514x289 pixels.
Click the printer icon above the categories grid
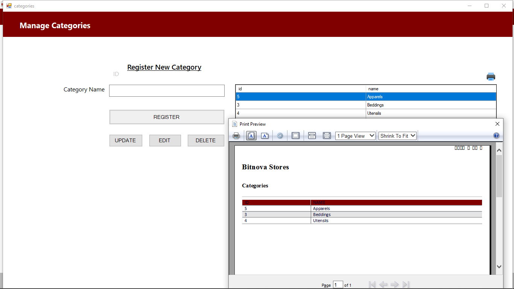click(491, 76)
